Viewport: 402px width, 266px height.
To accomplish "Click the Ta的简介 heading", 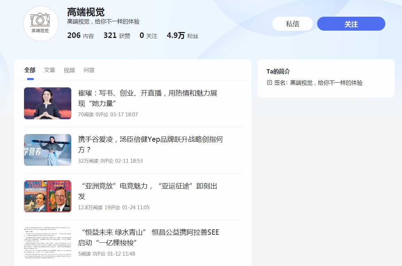I will click(x=278, y=71).
